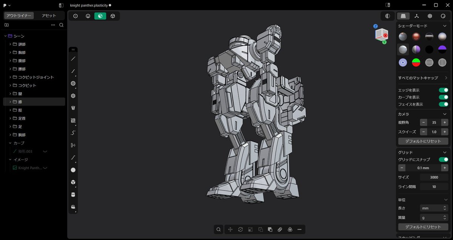Switch to the アウトライナー tab

point(19,16)
